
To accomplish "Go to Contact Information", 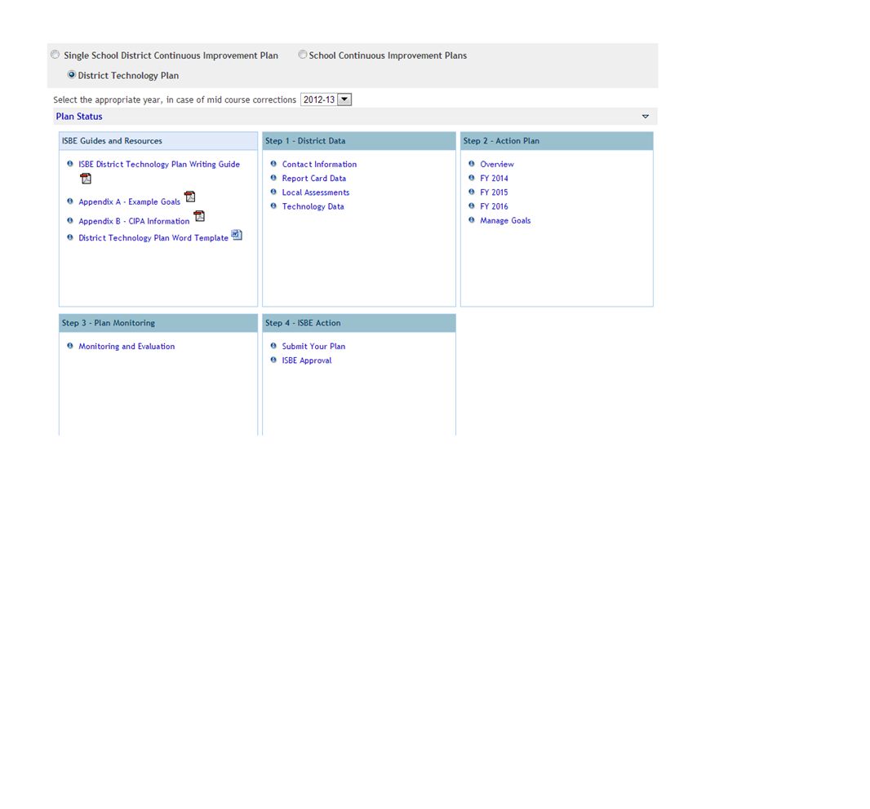I will coord(319,164).
